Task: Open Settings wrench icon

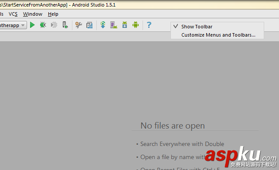Action: [x=78, y=25]
